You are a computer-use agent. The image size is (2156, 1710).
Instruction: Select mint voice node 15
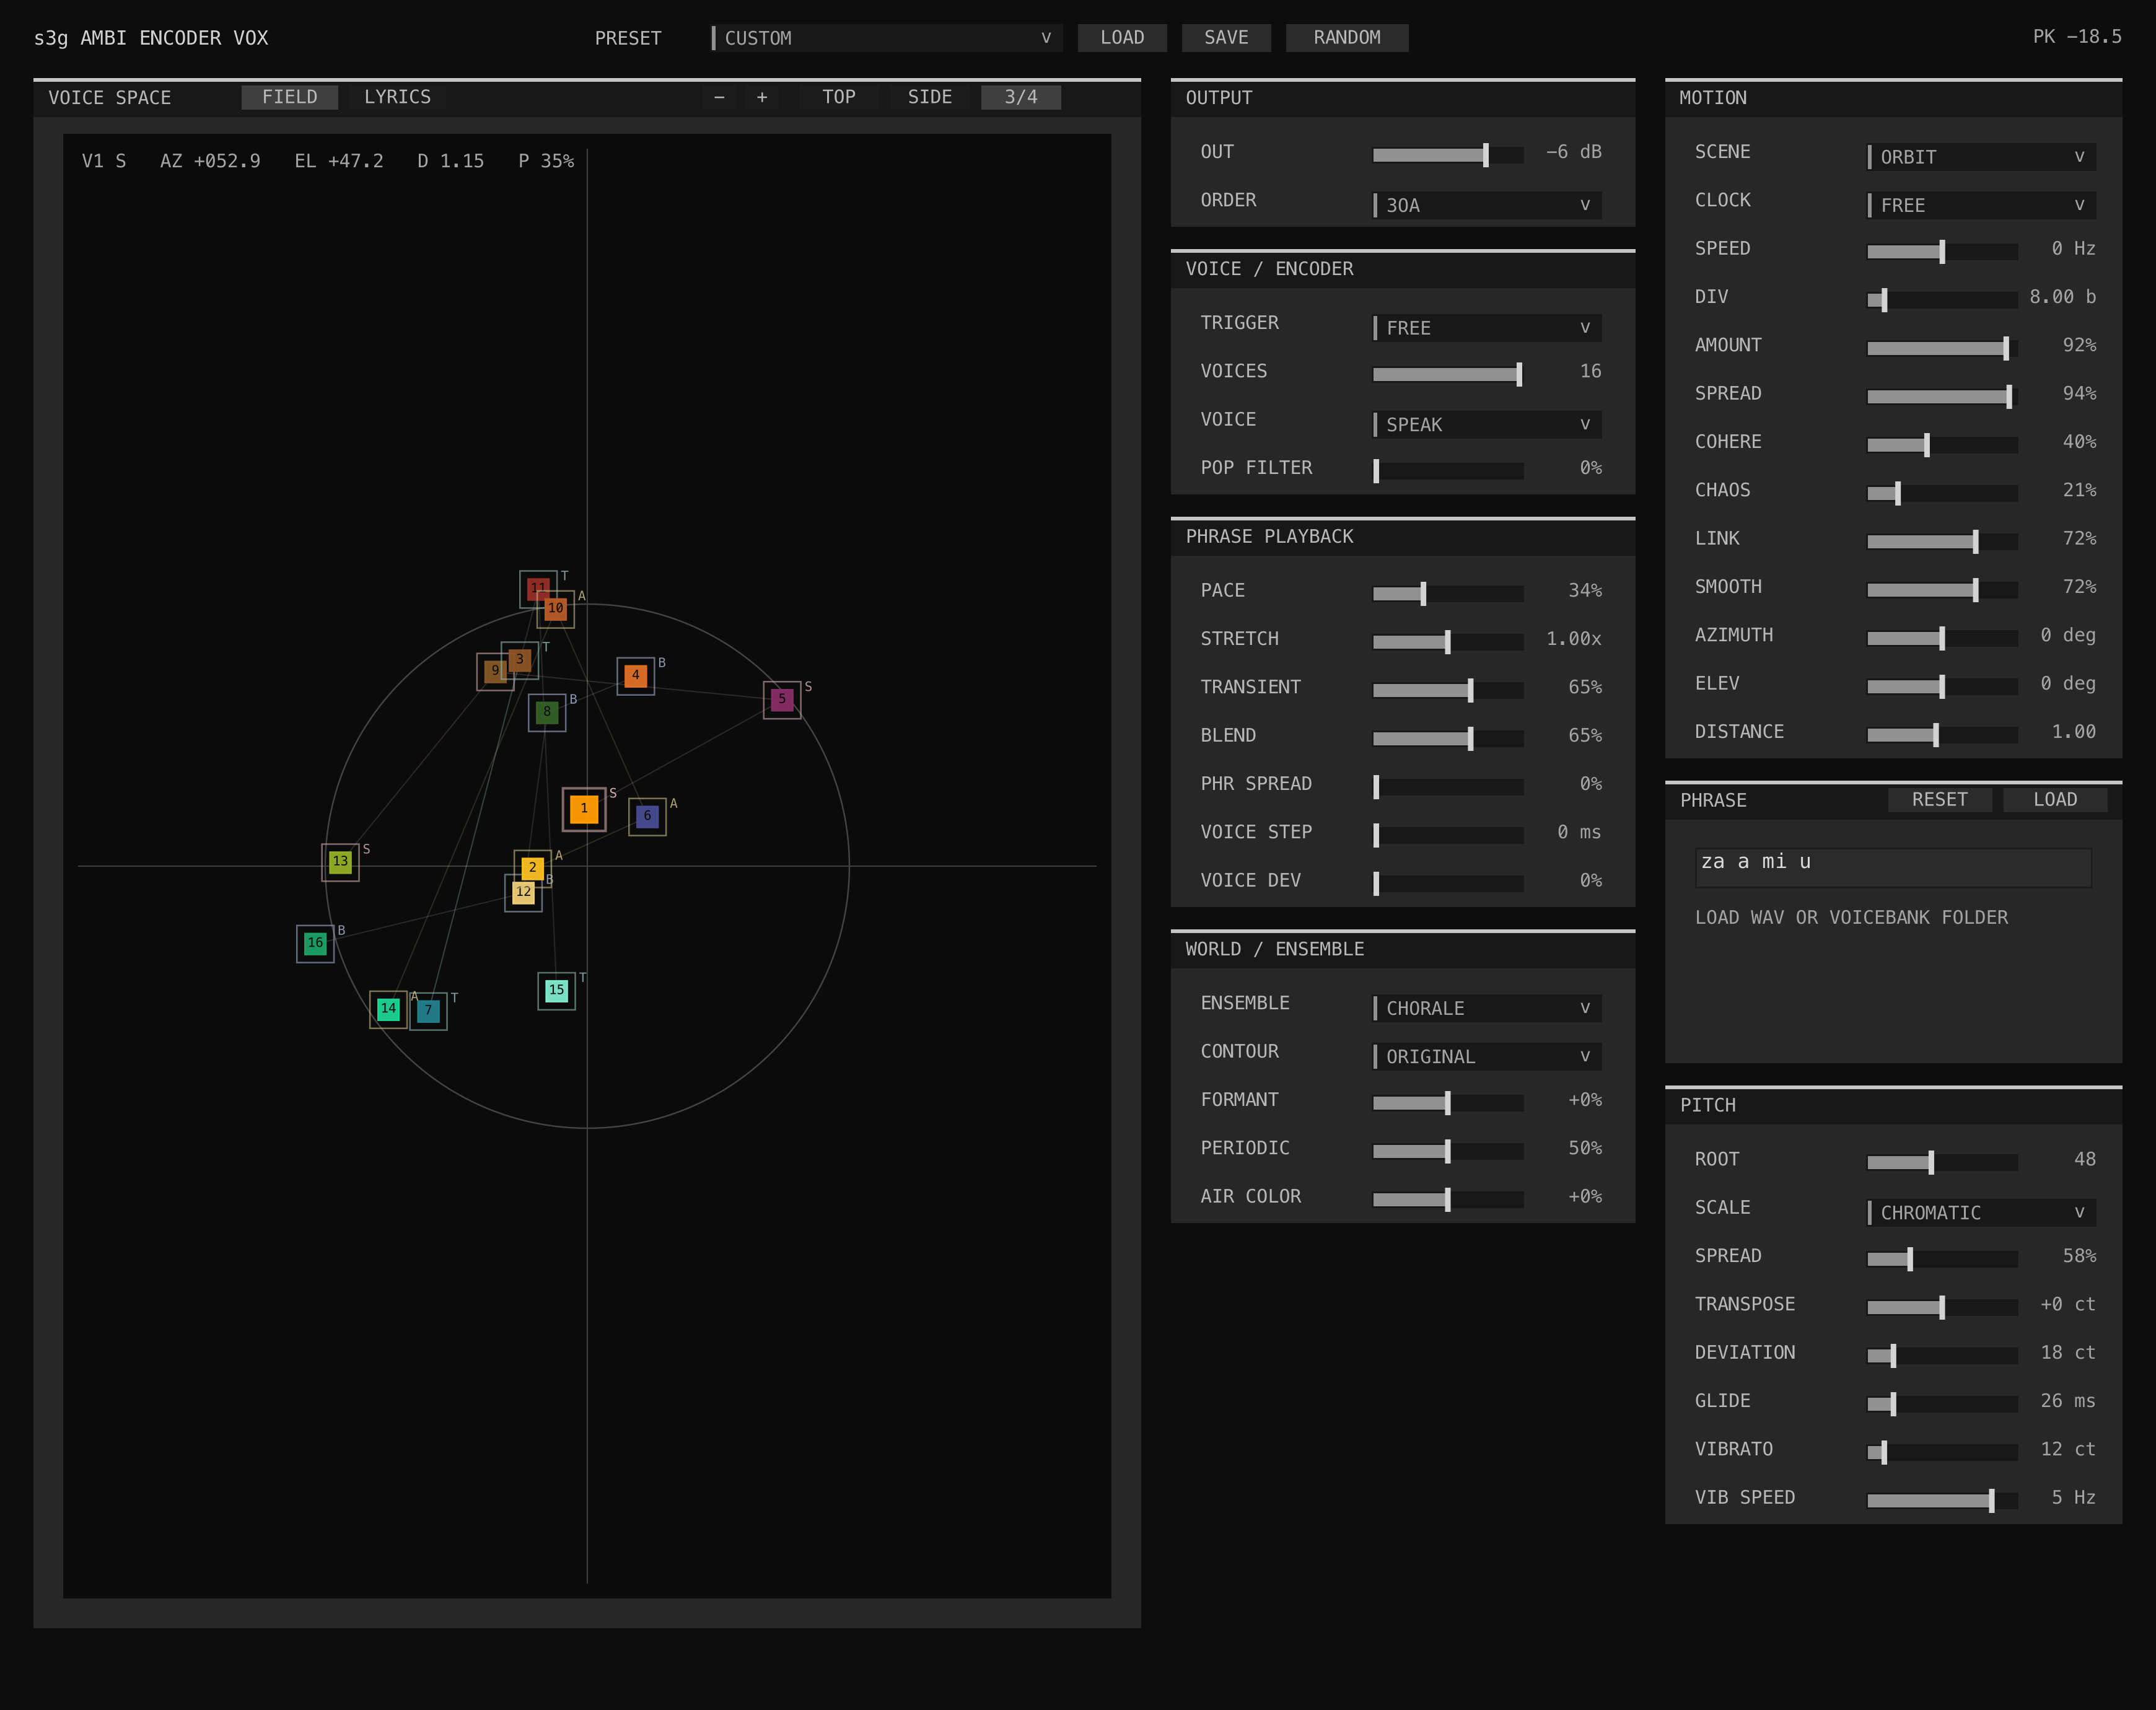[x=556, y=991]
